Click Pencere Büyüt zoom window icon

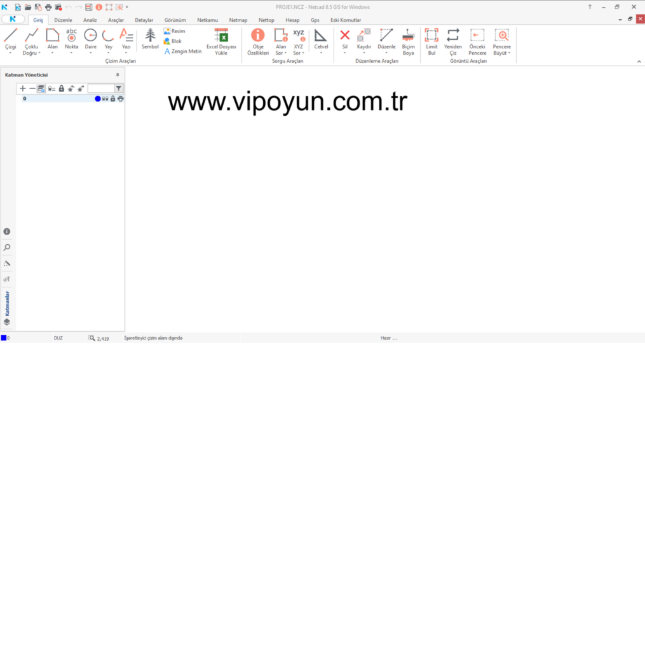click(x=502, y=36)
